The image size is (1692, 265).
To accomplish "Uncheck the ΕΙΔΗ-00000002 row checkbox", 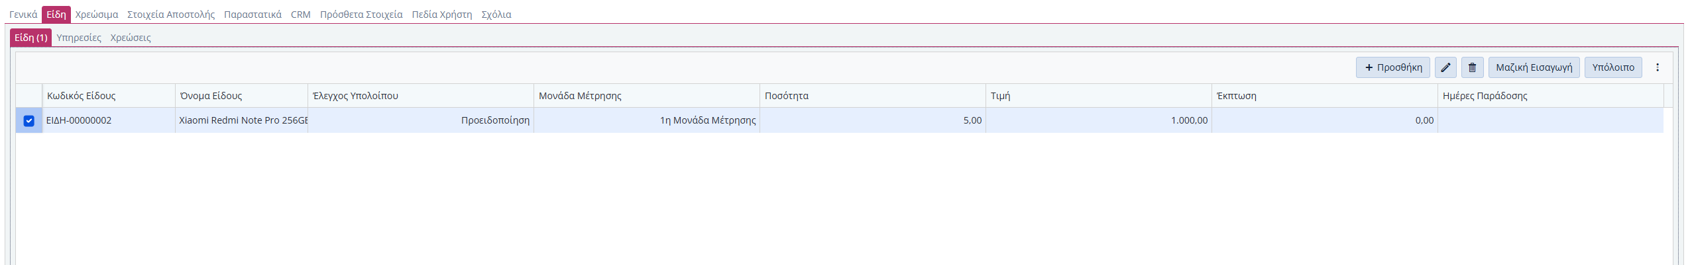I will pyautogui.click(x=29, y=121).
